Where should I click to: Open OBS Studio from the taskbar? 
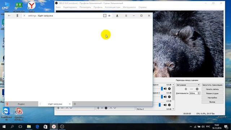click(x=62, y=127)
